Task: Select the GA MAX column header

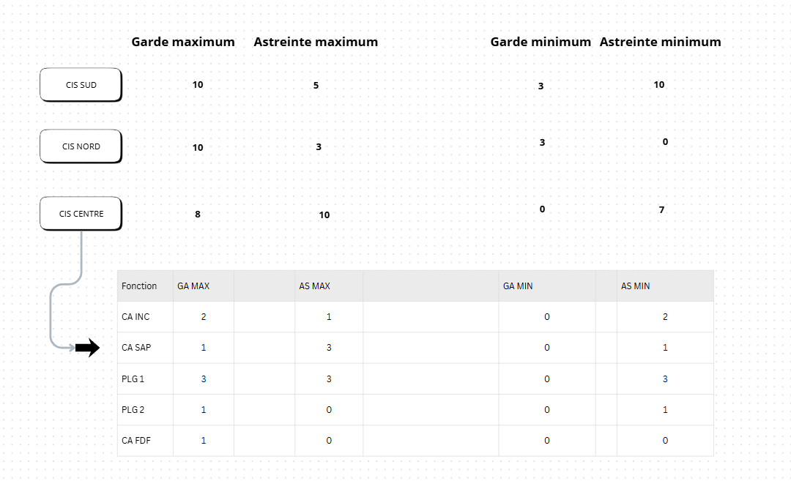Action: [x=193, y=286]
